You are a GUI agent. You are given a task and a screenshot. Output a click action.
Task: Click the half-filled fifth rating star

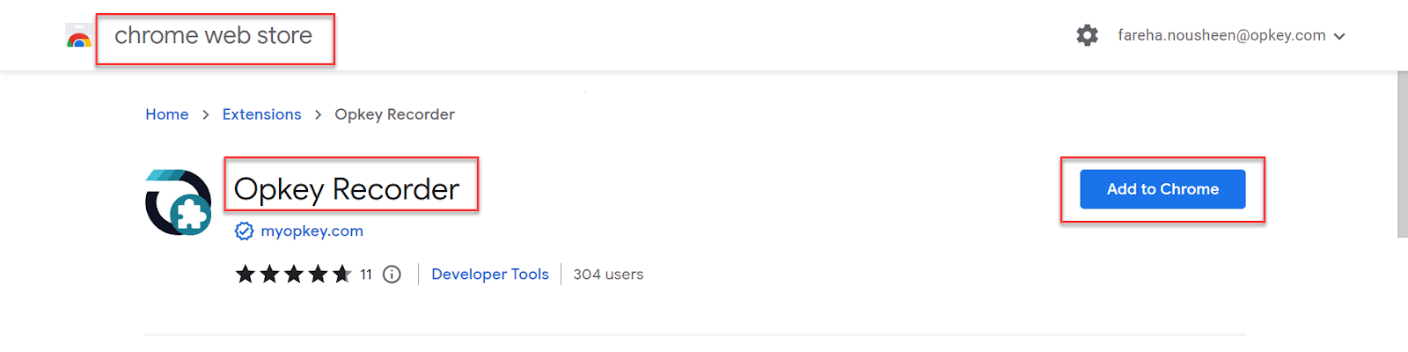[342, 275]
